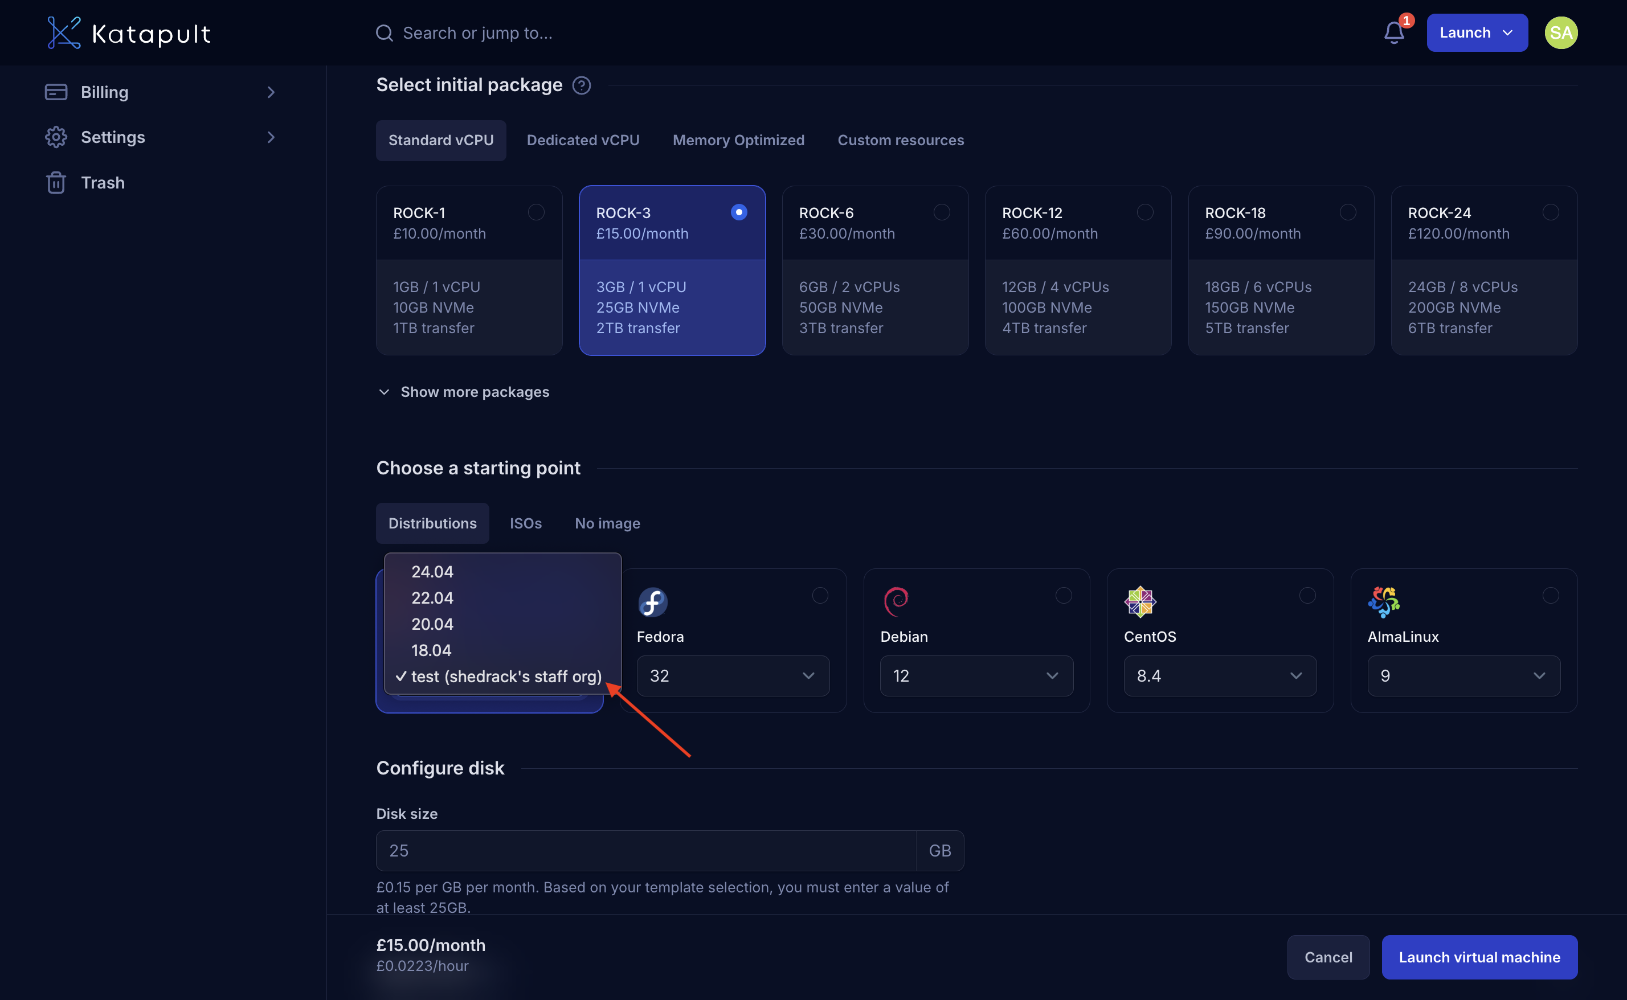Image resolution: width=1627 pixels, height=1000 pixels.
Task: Select the ROCK-12 package radio button
Action: click(1145, 212)
